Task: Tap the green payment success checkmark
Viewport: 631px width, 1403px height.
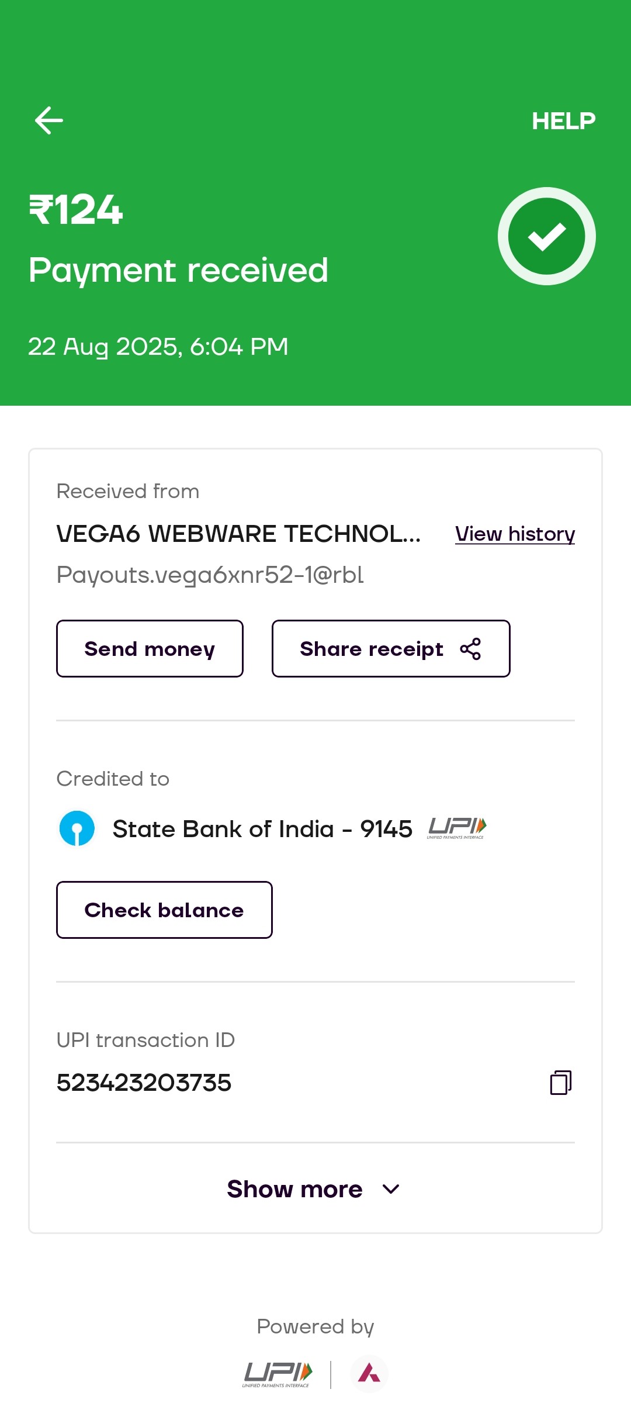Action: coord(546,236)
